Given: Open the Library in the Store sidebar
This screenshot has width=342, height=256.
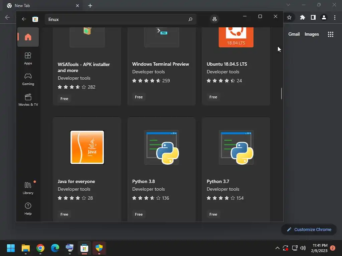Looking at the screenshot, I should pos(28,188).
